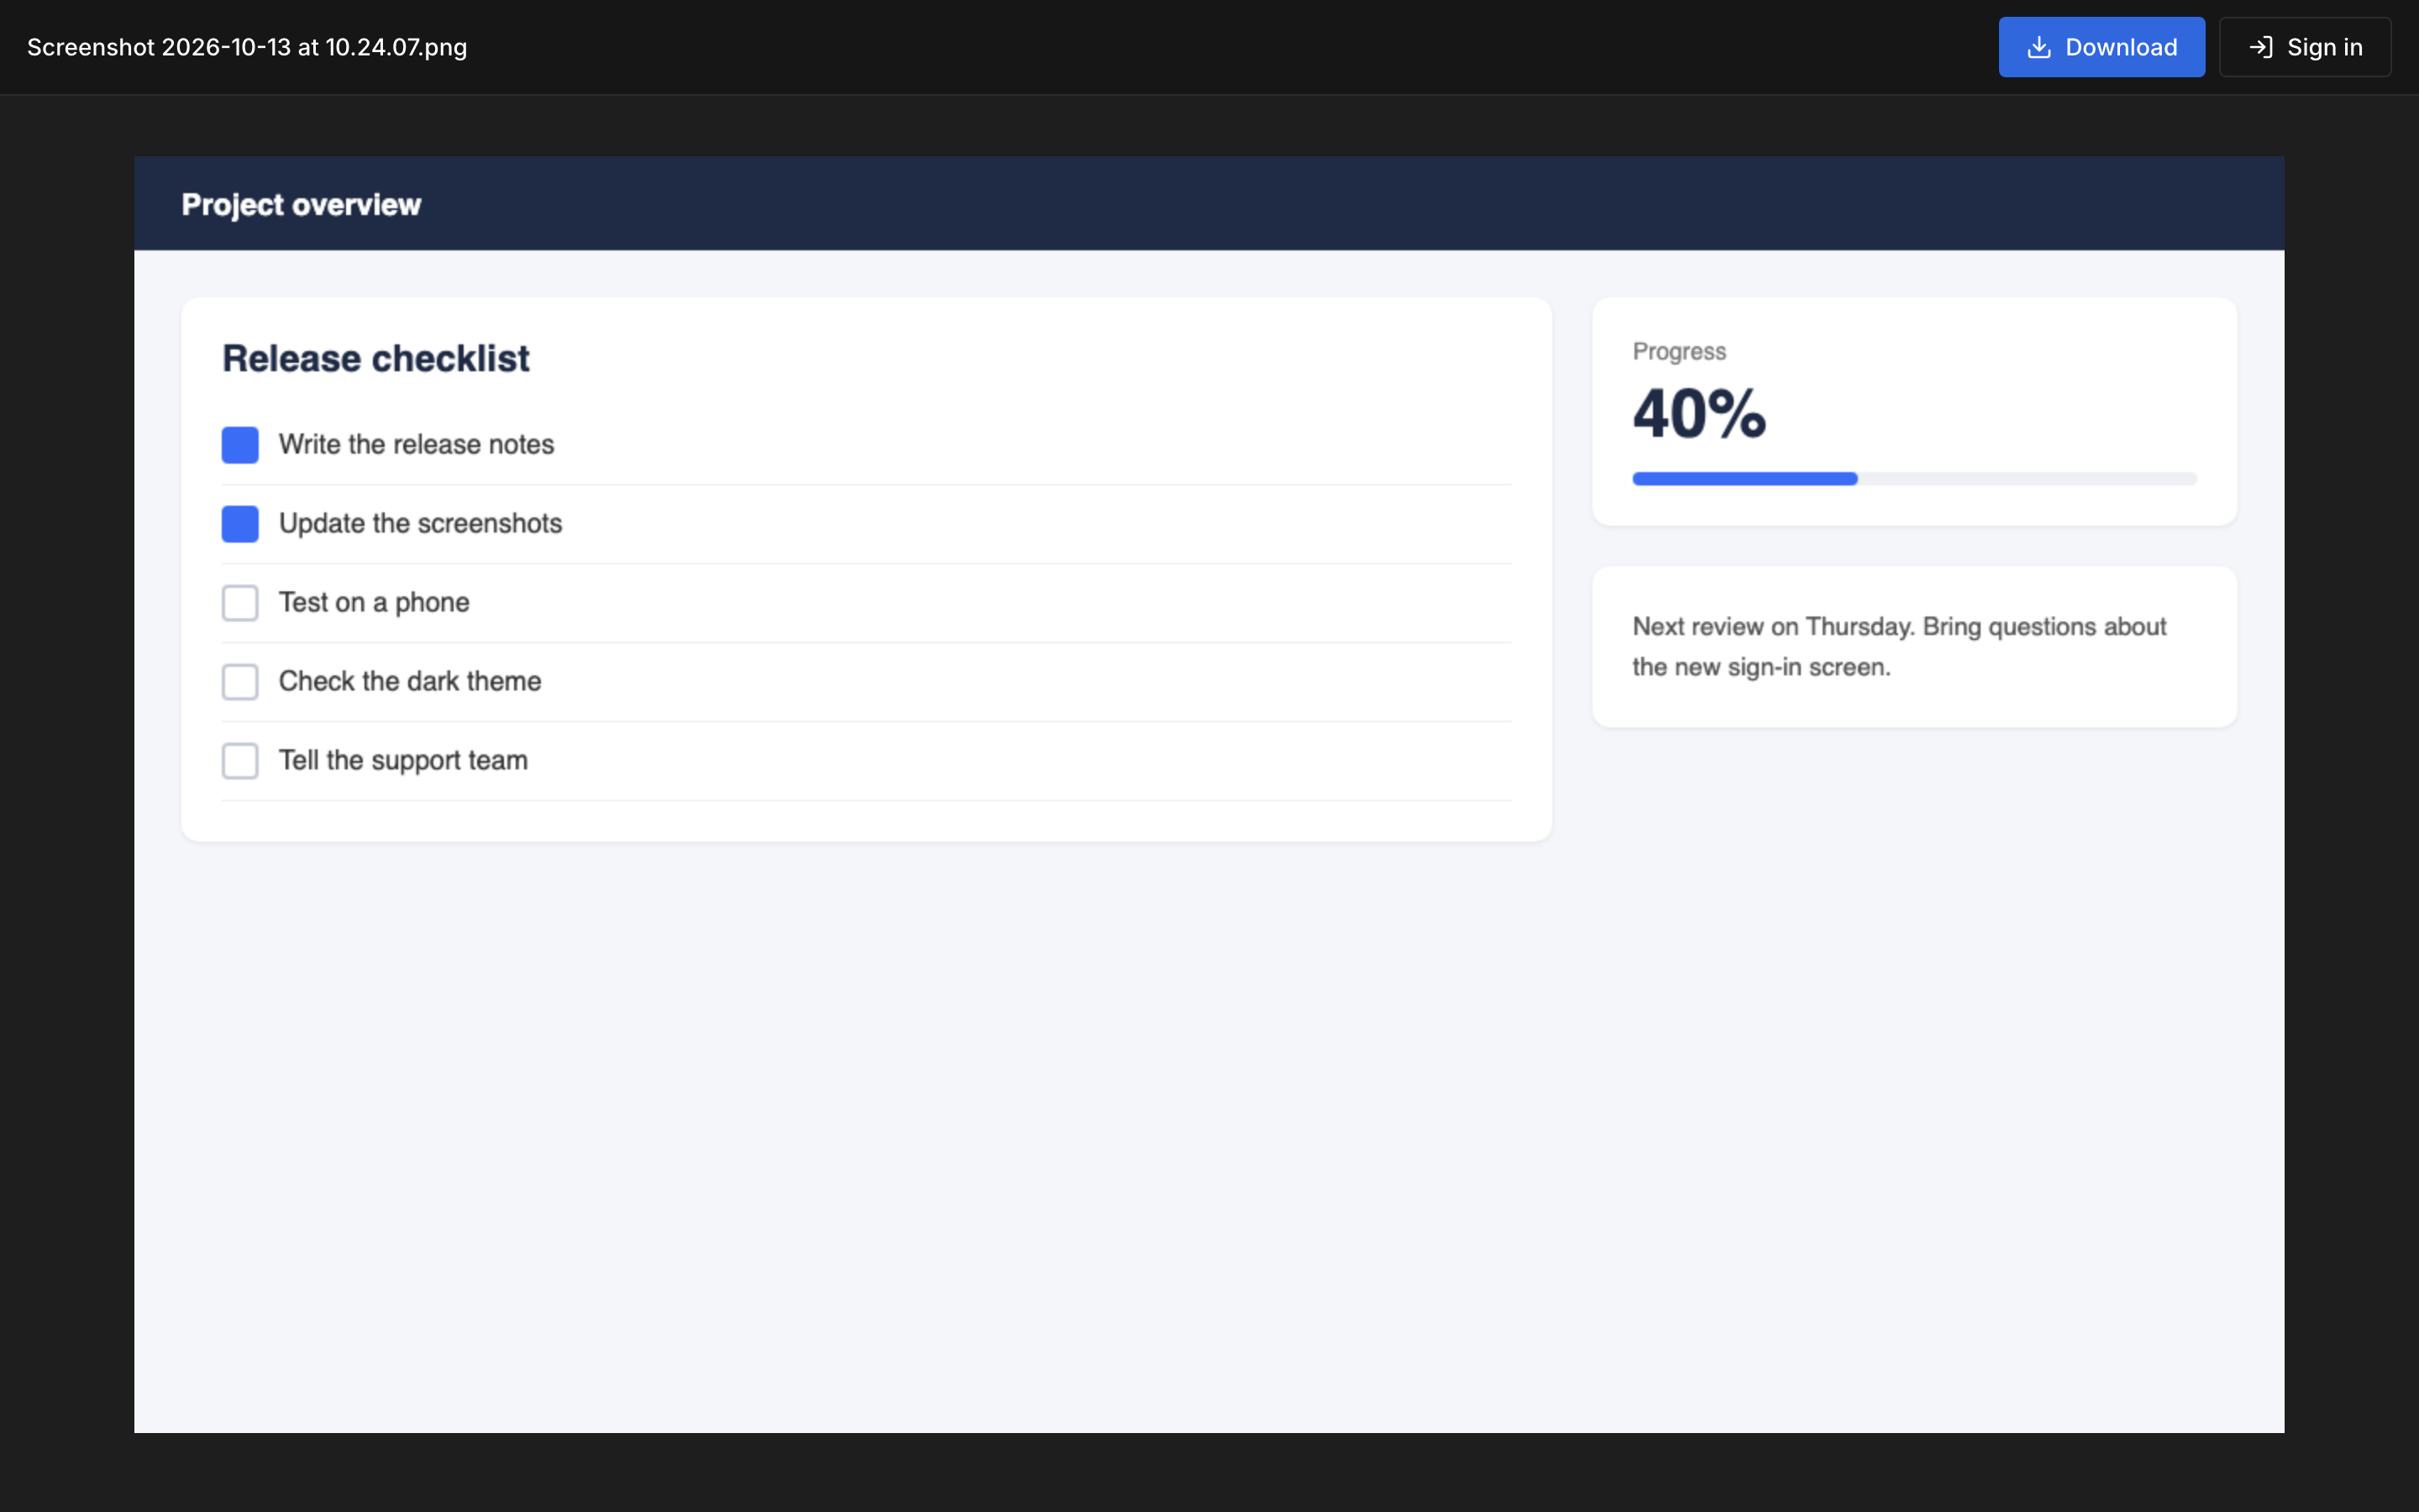Uncheck the Write the release notes checkbox

coord(240,445)
